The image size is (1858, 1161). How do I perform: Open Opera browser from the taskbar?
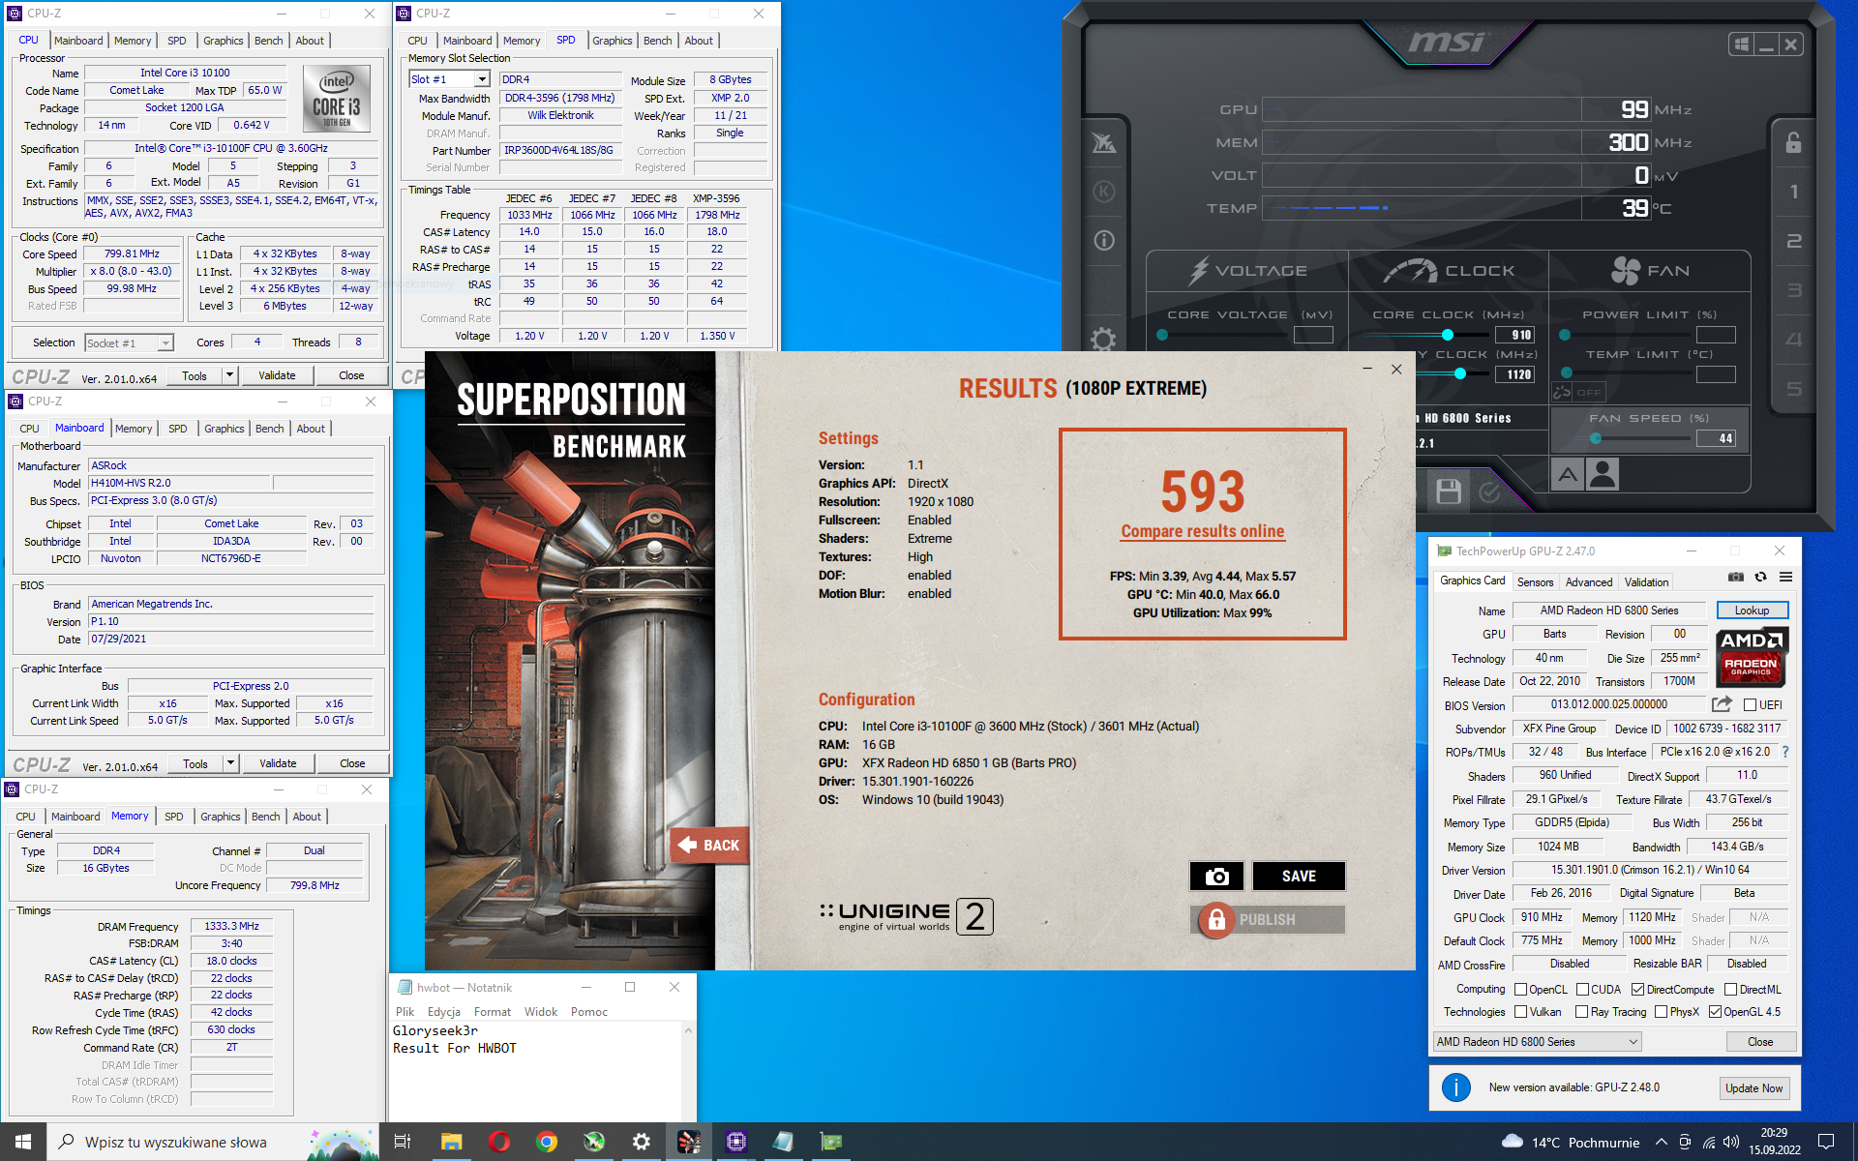click(499, 1142)
